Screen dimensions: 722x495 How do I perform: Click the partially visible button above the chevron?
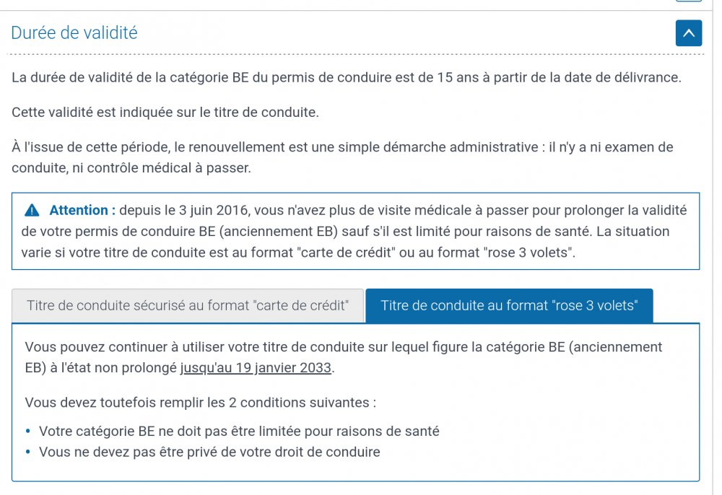pos(688,2)
